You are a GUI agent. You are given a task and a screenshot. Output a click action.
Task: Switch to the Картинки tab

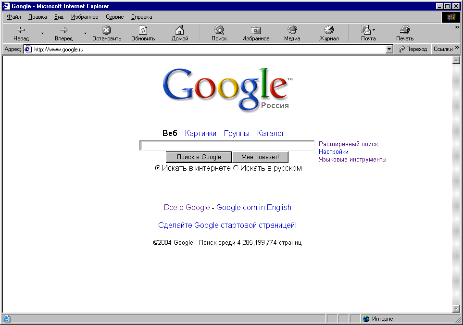[x=200, y=134]
